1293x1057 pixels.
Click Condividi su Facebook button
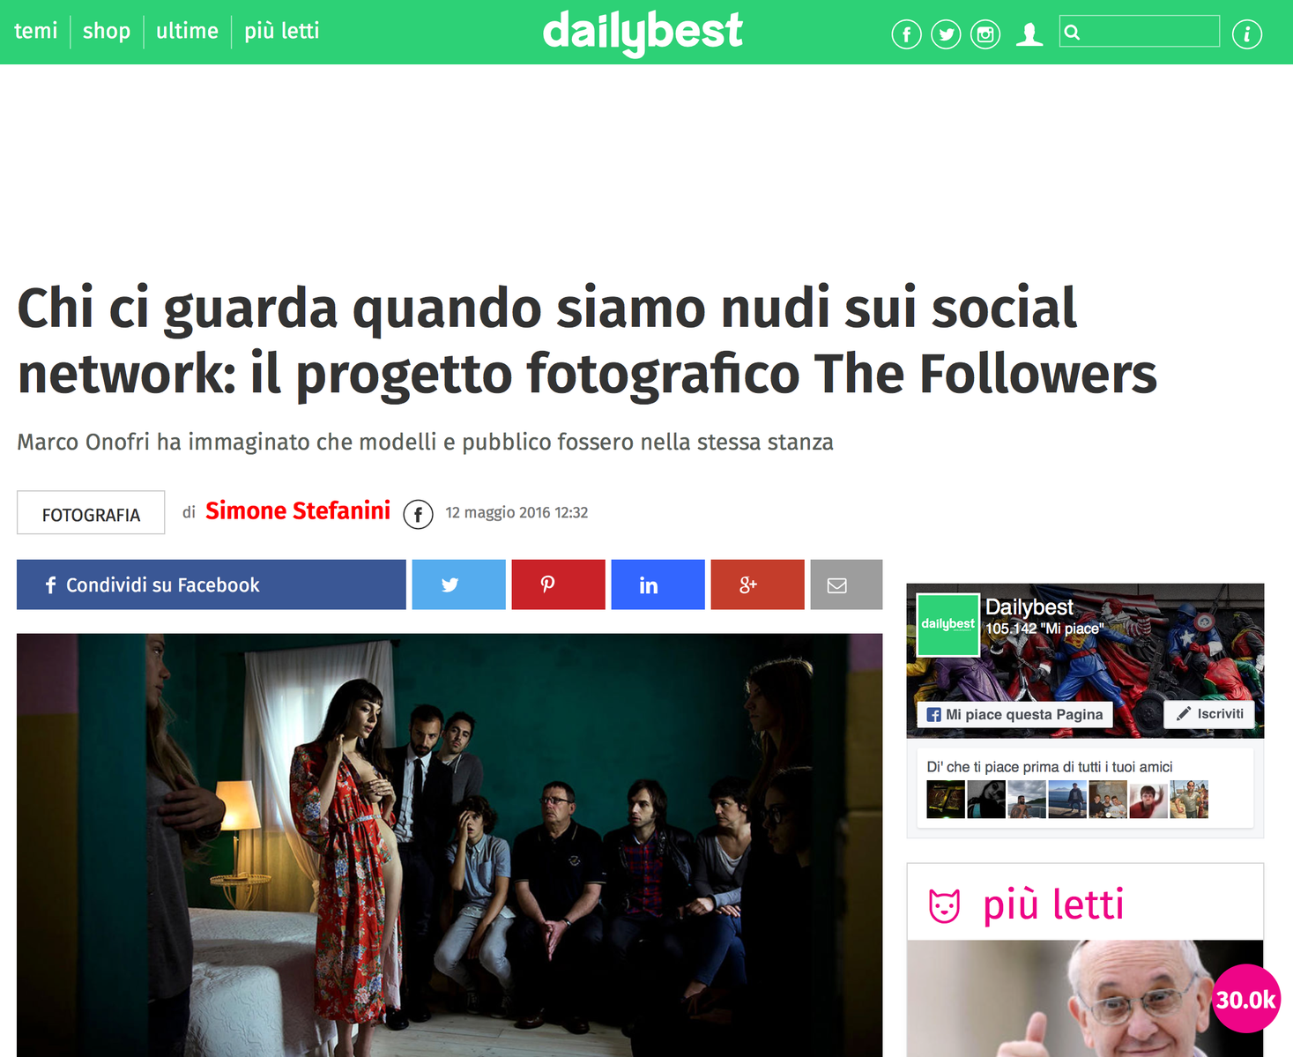[x=212, y=584]
